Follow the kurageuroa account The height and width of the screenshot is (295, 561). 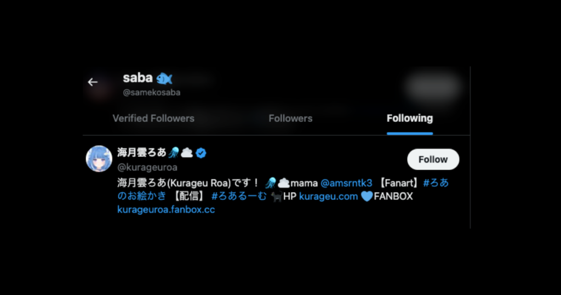433,160
